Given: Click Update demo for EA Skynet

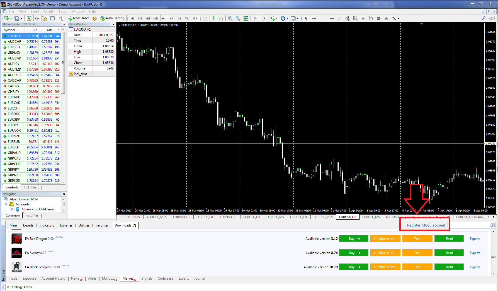Looking at the screenshot, I should tap(385, 253).
